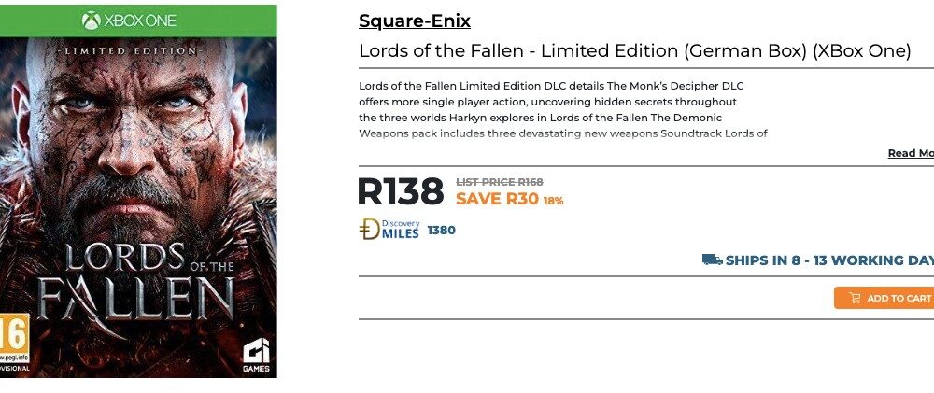Open the game cover's bearded face artwork

point(140,140)
